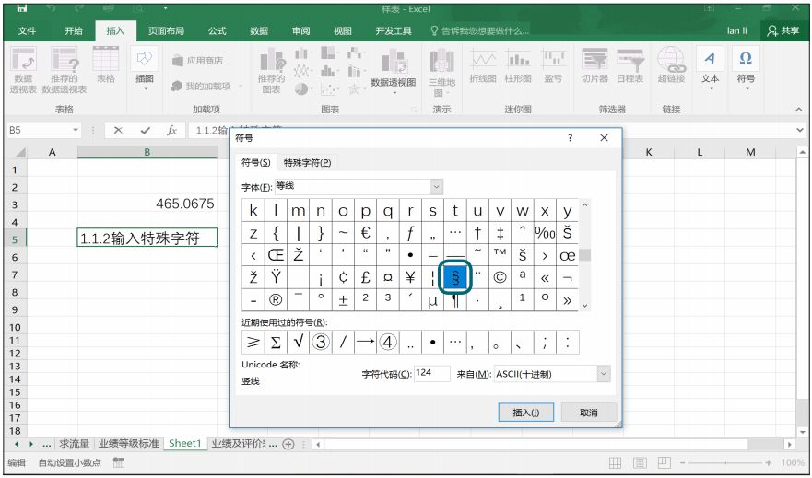Insert a Table from ribbon

tap(106, 64)
